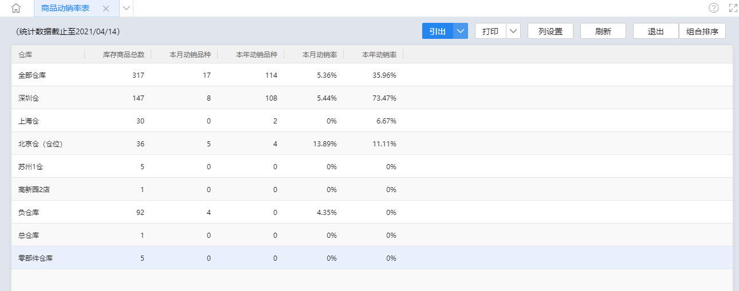The width and height of the screenshot is (739, 291).
Task: Go to the home page icon
Action: tap(16, 8)
